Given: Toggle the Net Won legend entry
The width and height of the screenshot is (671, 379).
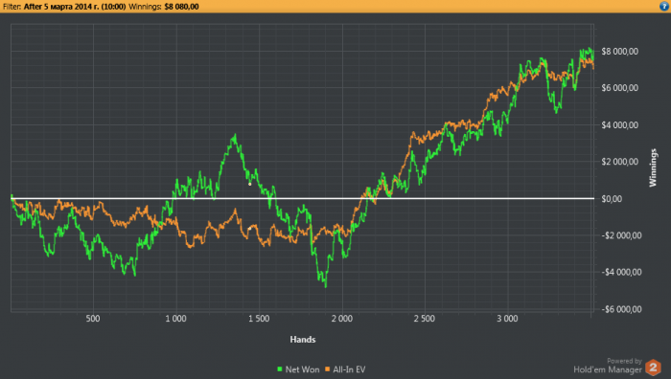Looking at the screenshot, I should pyautogui.click(x=298, y=369).
